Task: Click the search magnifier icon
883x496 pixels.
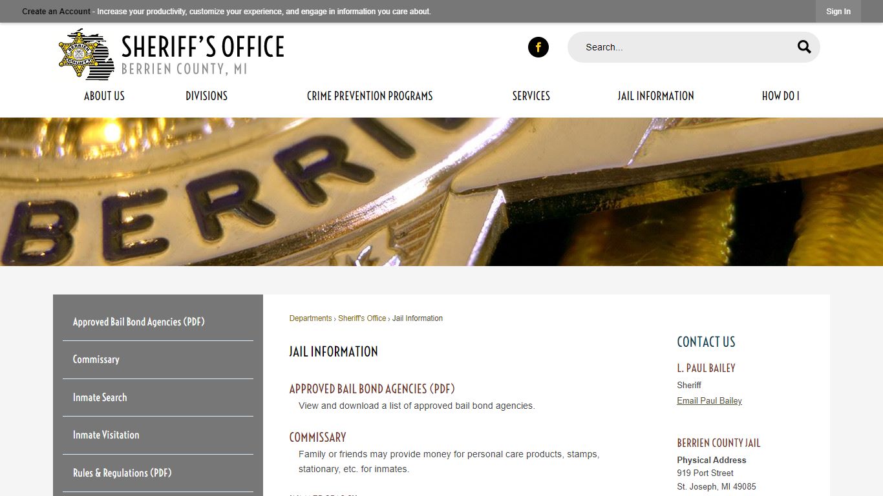Action: pos(804,46)
